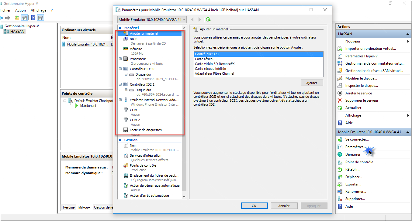
Task: Click the red X Supprimer le serveur icon
Action: [340, 100]
